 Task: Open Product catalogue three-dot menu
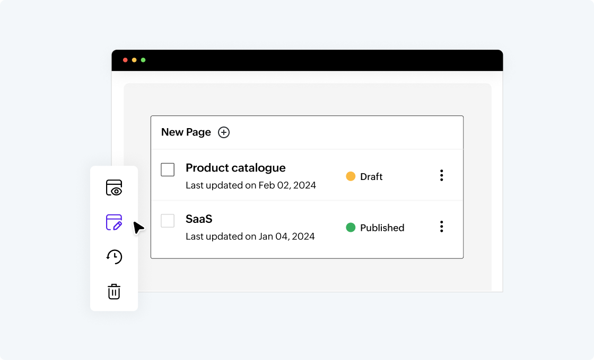441,176
